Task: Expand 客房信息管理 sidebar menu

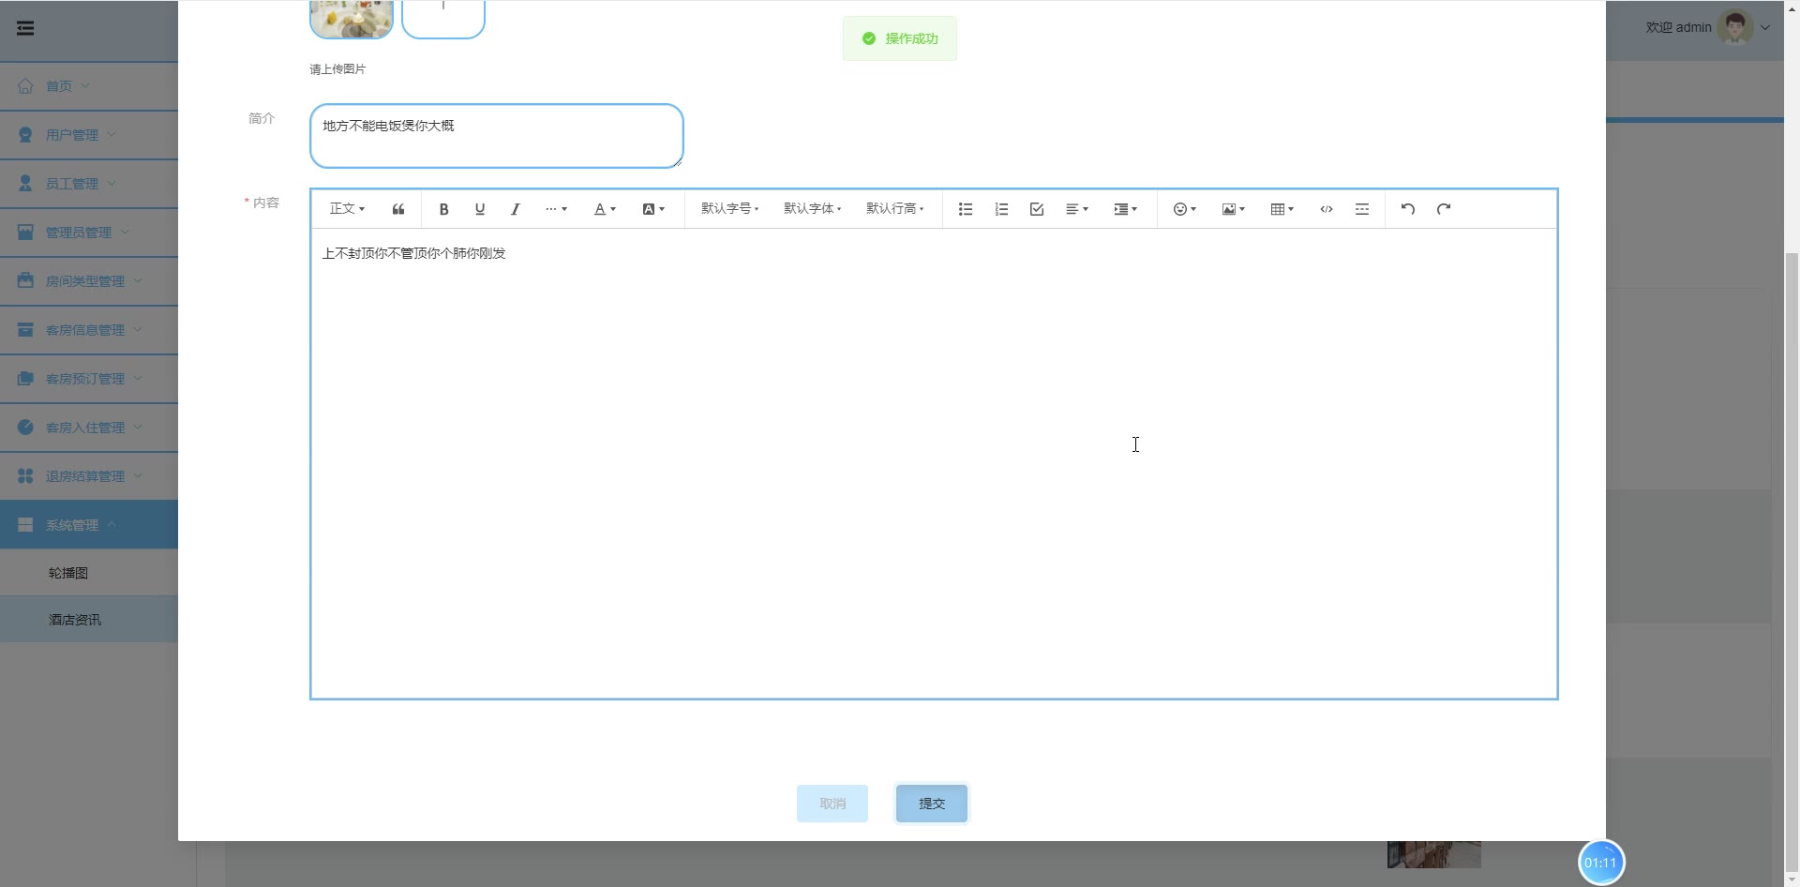Action: pyautogui.click(x=89, y=330)
